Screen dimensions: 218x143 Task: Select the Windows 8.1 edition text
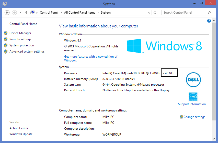coord(73,40)
